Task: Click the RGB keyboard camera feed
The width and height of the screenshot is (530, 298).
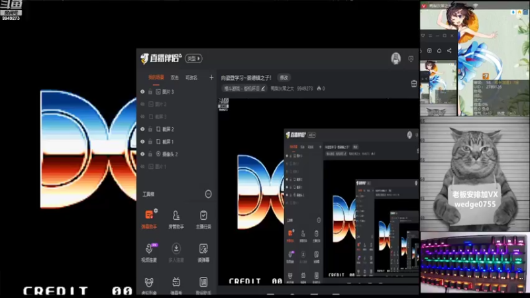Action: click(475, 262)
